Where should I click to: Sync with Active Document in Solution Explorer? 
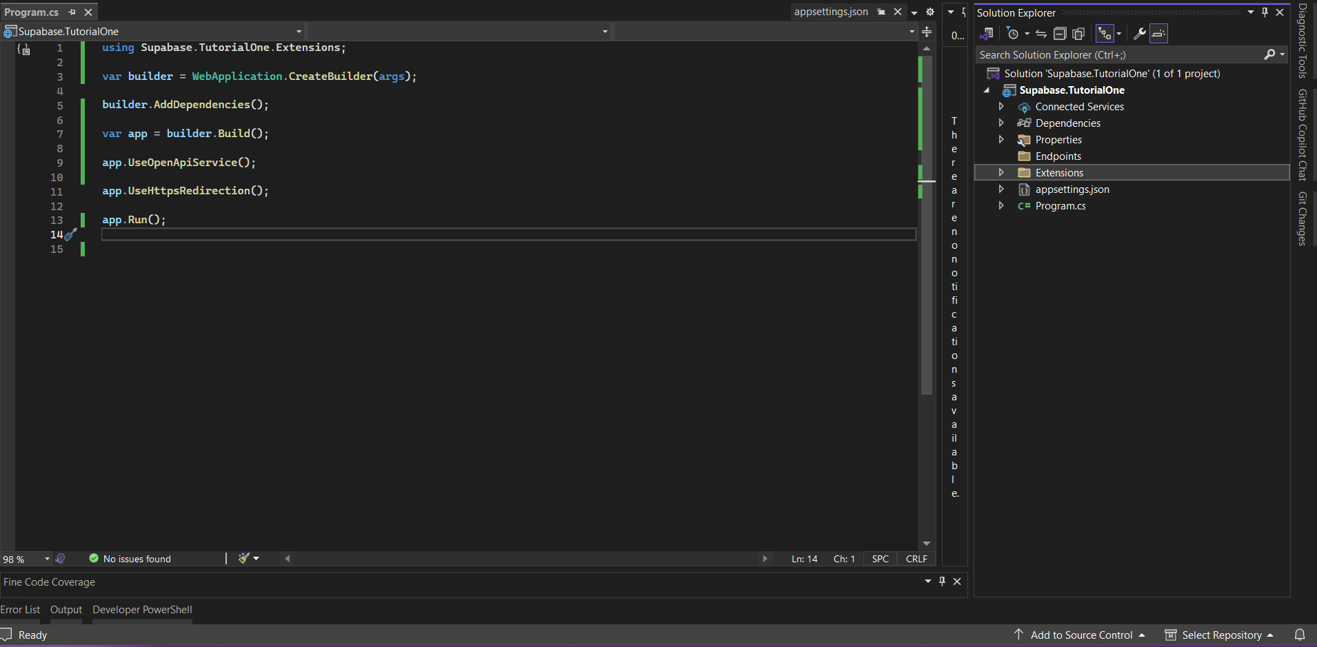pos(1041,33)
